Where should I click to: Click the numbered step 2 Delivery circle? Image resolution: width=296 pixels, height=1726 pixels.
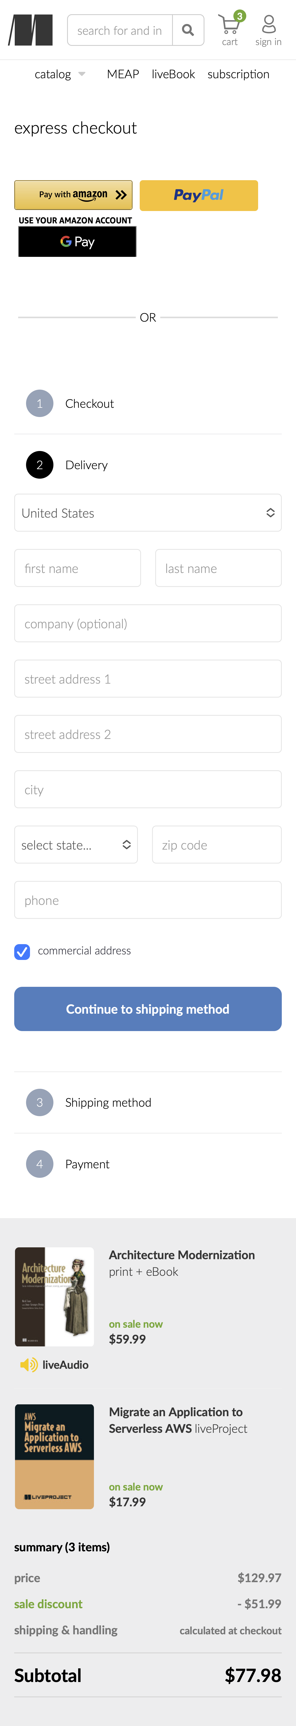(39, 464)
